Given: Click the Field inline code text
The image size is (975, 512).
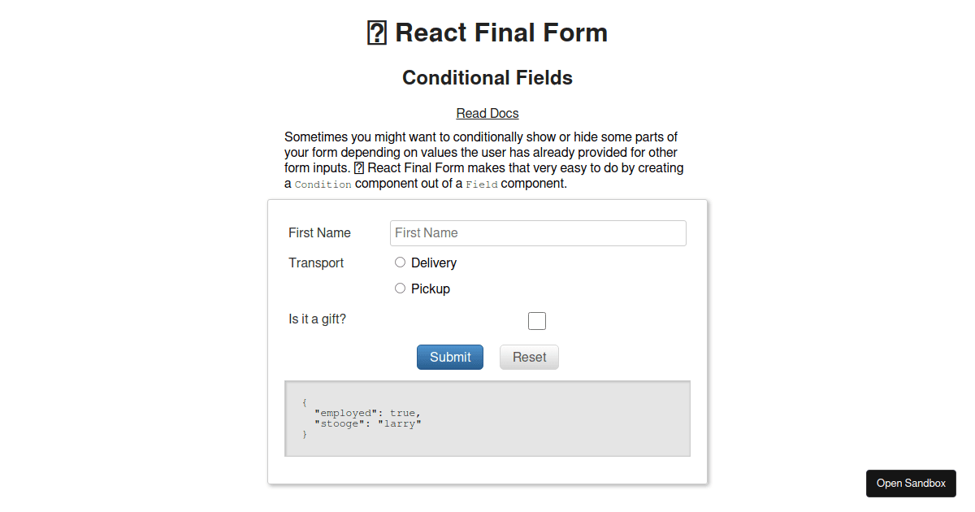Looking at the screenshot, I should 483,184.
